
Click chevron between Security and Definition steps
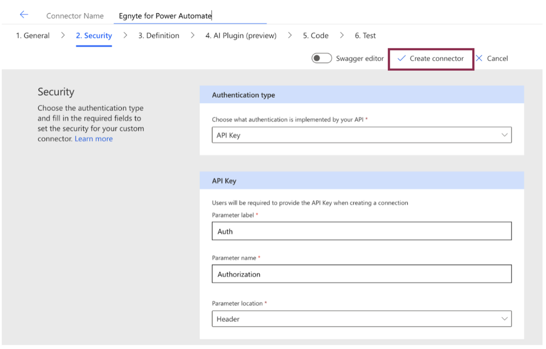point(125,35)
